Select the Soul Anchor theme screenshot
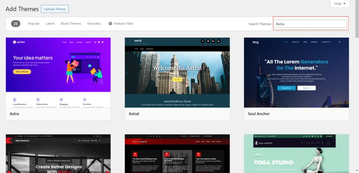Screen dimensions: 359x173 297,72
